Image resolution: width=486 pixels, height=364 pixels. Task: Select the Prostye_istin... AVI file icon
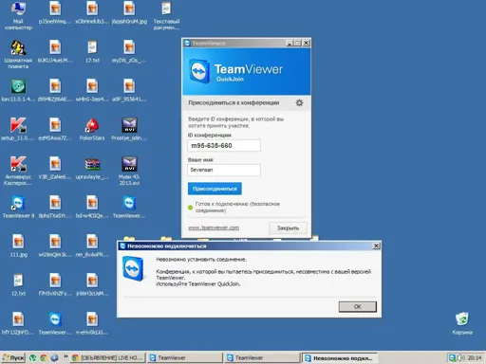129,129
